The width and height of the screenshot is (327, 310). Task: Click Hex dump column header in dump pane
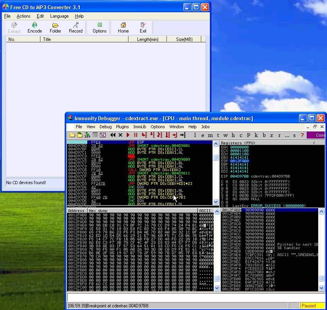(143, 210)
